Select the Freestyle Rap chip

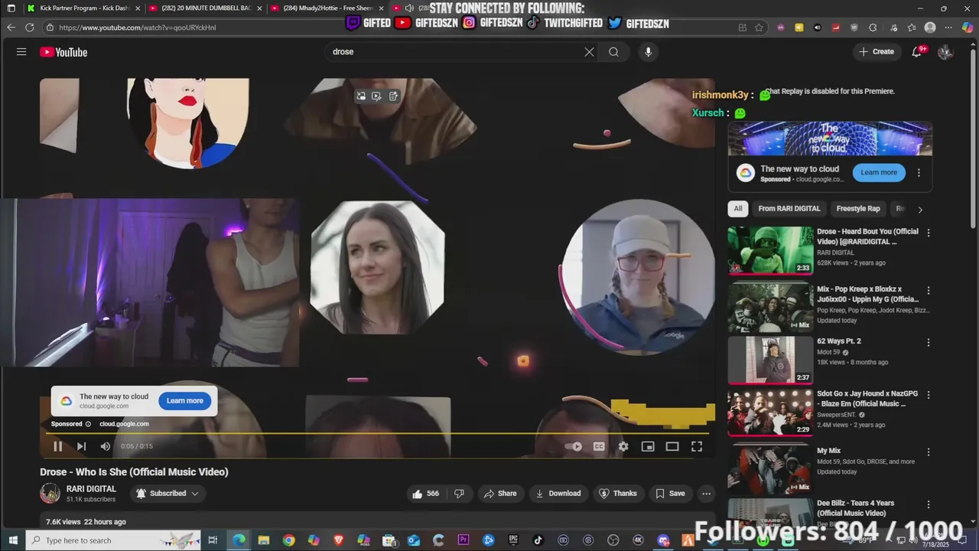pyautogui.click(x=858, y=209)
